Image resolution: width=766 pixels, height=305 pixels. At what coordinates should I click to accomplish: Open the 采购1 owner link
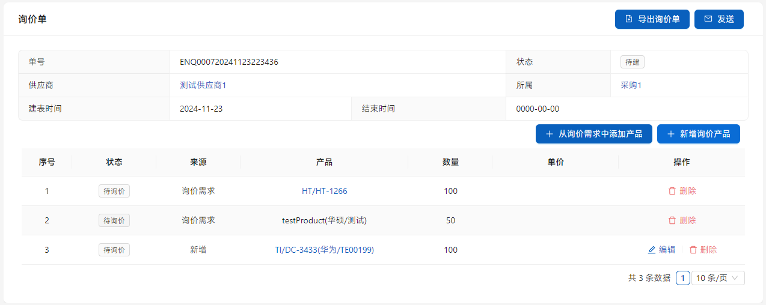[x=631, y=85]
